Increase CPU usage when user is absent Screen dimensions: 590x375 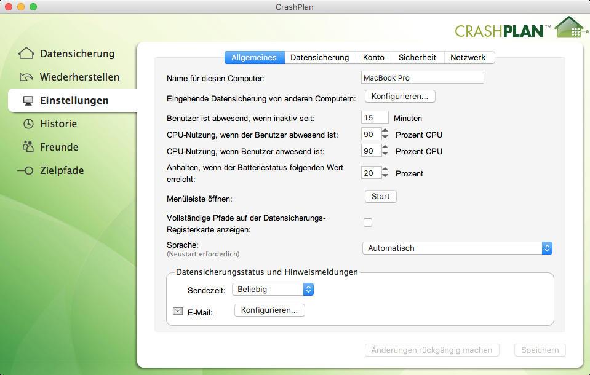click(x=385, y=132)
